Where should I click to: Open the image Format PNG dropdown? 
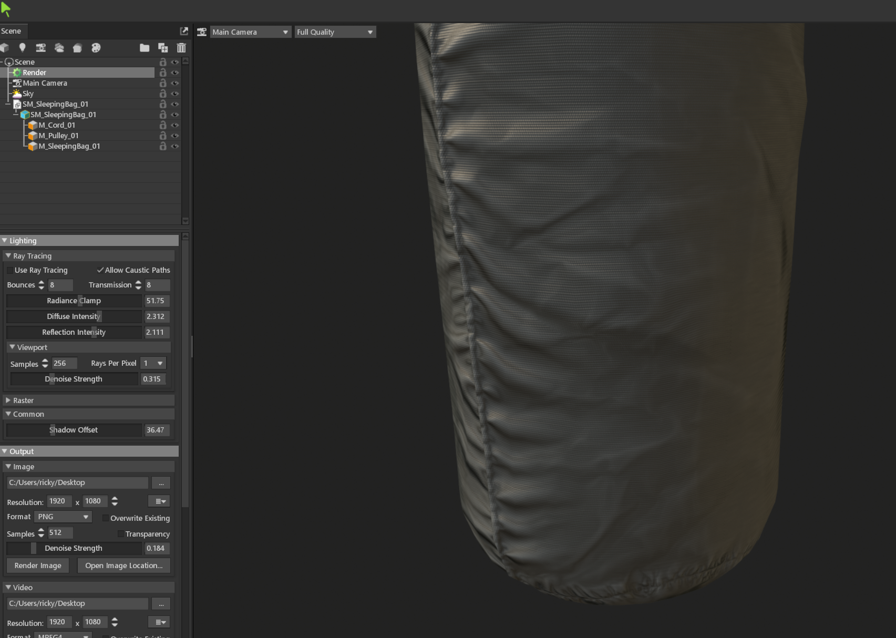coord(63,517)
